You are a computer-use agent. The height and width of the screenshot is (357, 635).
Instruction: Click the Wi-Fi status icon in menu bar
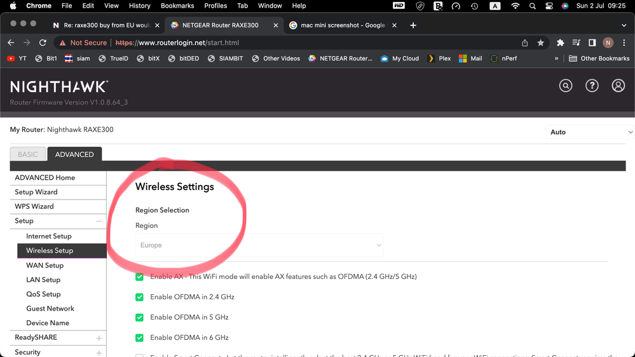point(515,6)
